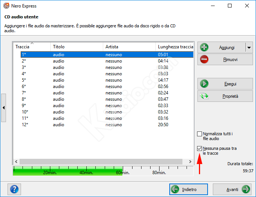Select track 3* with length 03:38
256x197 pixels.
pyautogui.click(x=107, y=67)
